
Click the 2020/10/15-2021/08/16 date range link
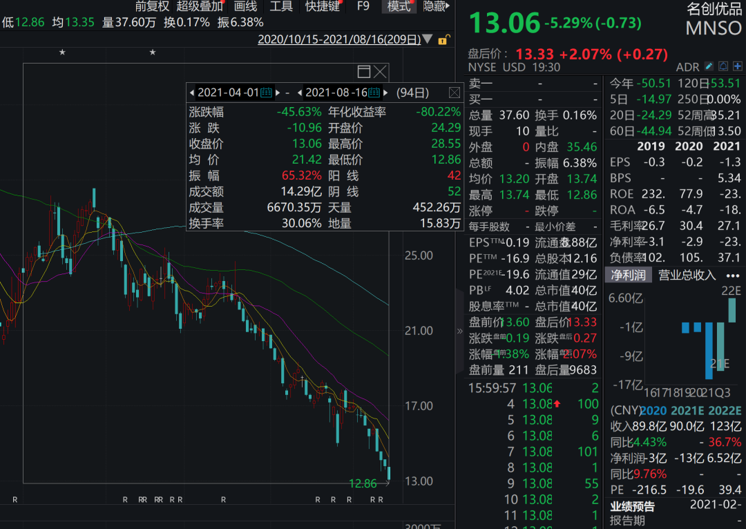point(338,39)
